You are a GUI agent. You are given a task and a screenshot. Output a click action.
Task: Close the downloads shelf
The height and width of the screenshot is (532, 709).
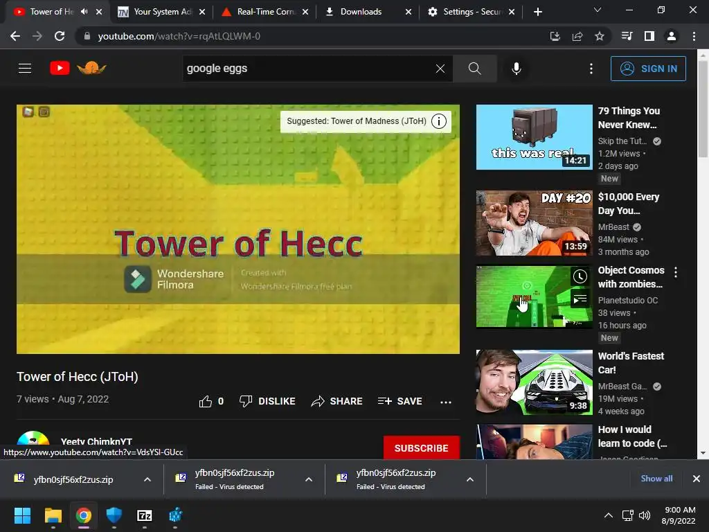click(697, 479)
